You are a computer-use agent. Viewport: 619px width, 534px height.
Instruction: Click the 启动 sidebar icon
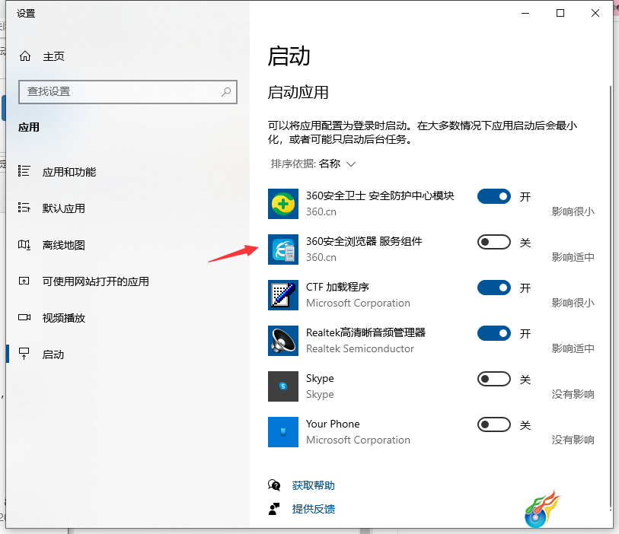pyautogui.click(x=24, y=354)
